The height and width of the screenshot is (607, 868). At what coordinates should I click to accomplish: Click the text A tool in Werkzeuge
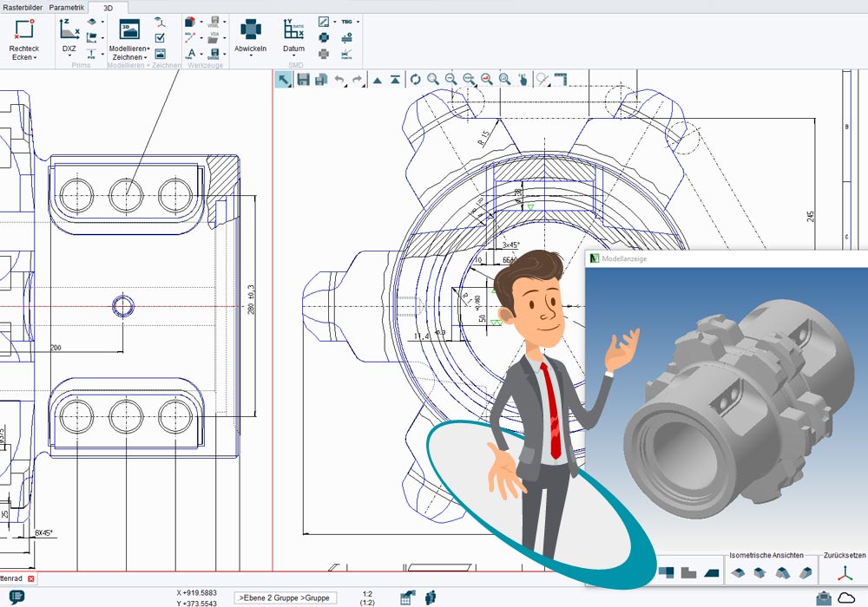190,54
